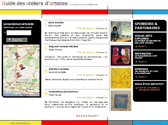Click the SPONSORS & PARTENAIRES heading
Screen dimensions: 168x125
(x=147, y=26)
